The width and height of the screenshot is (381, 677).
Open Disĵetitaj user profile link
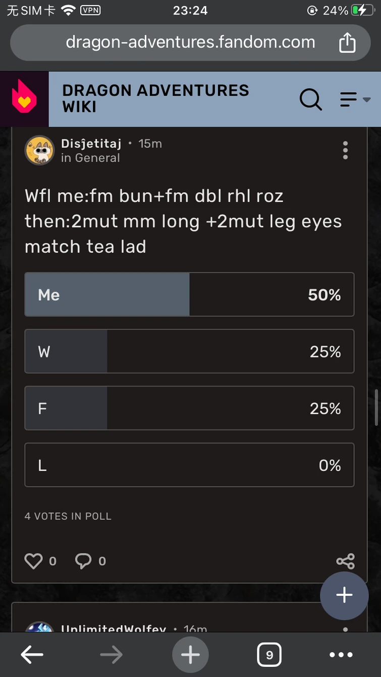click(x=91, y=144)
